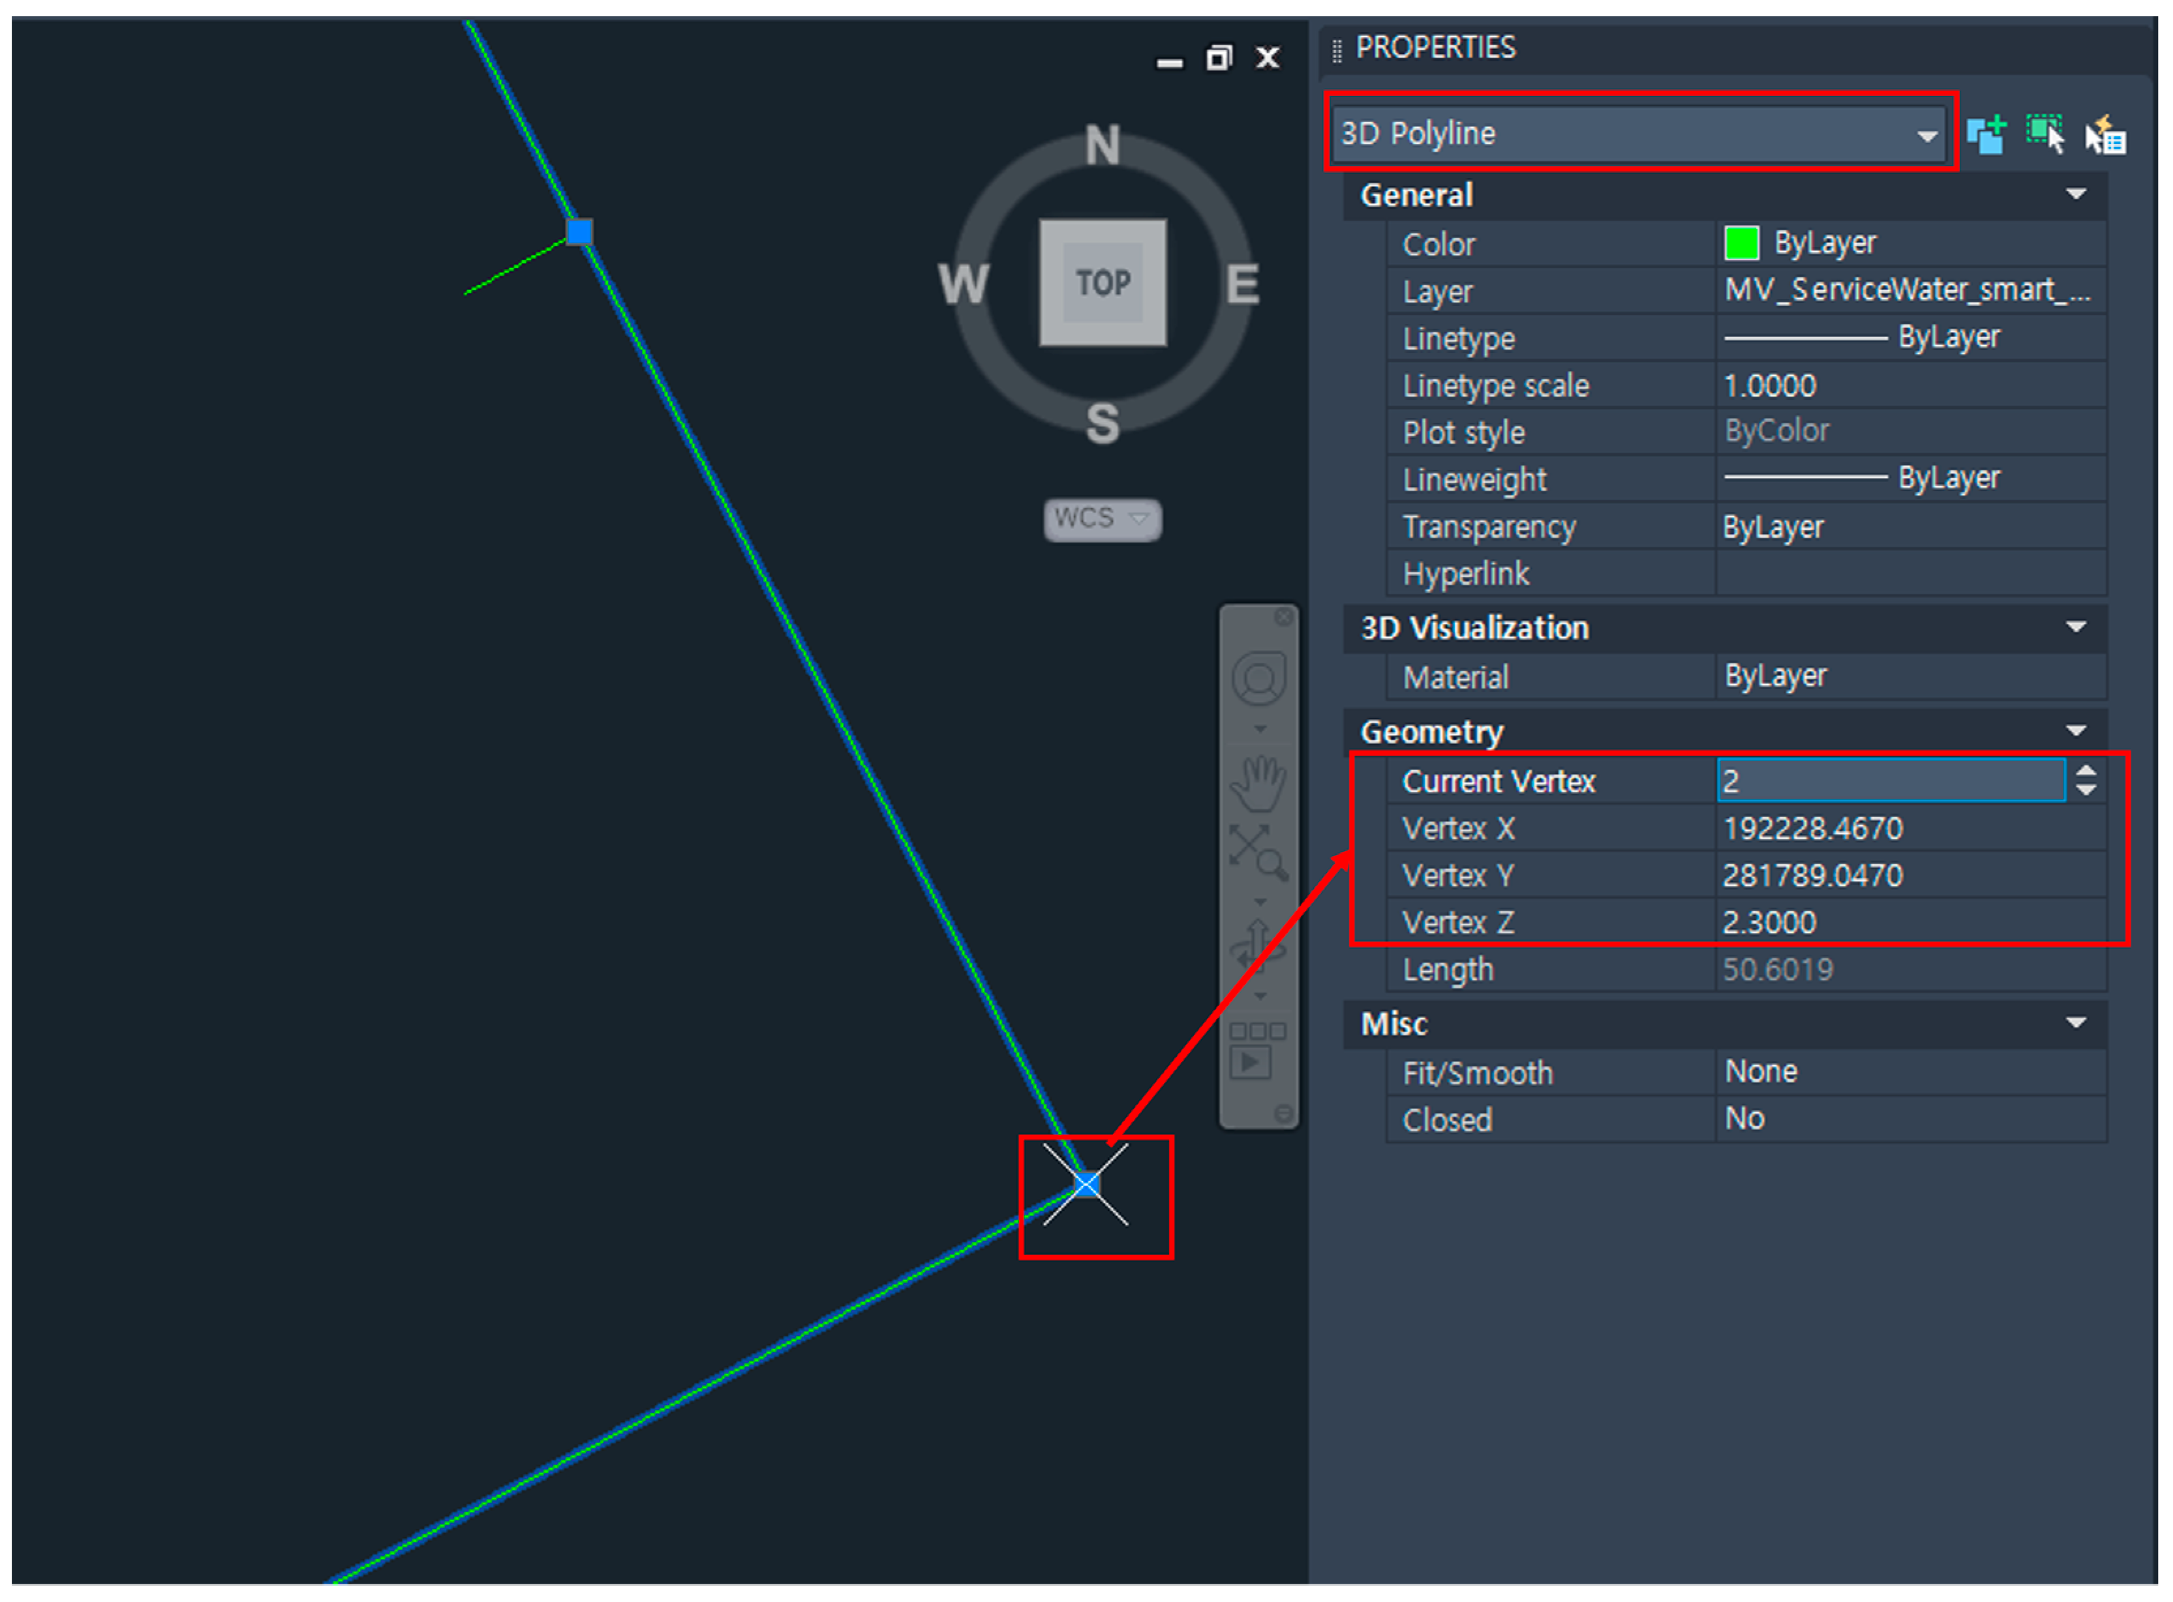Collapse the Misc properties section

point(2076,1023)
